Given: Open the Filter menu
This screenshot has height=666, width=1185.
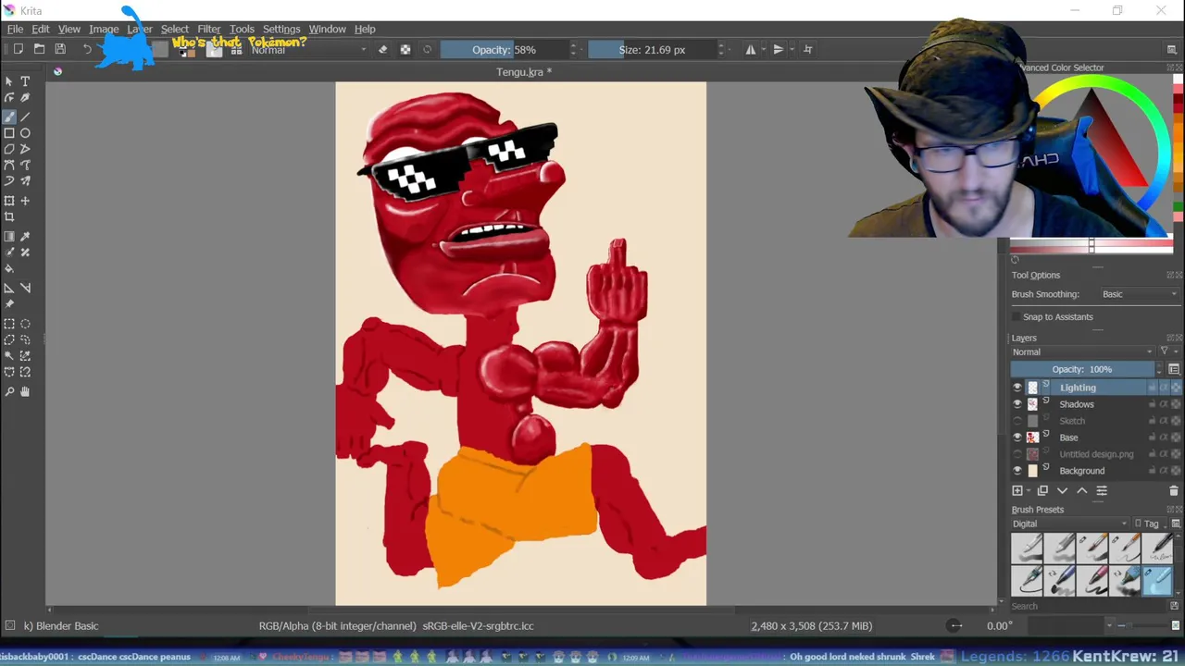Looking at the screenshot, I should point(209,29).
